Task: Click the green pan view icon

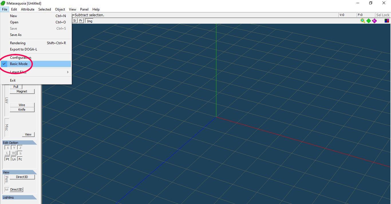Action: pos(369,21)
